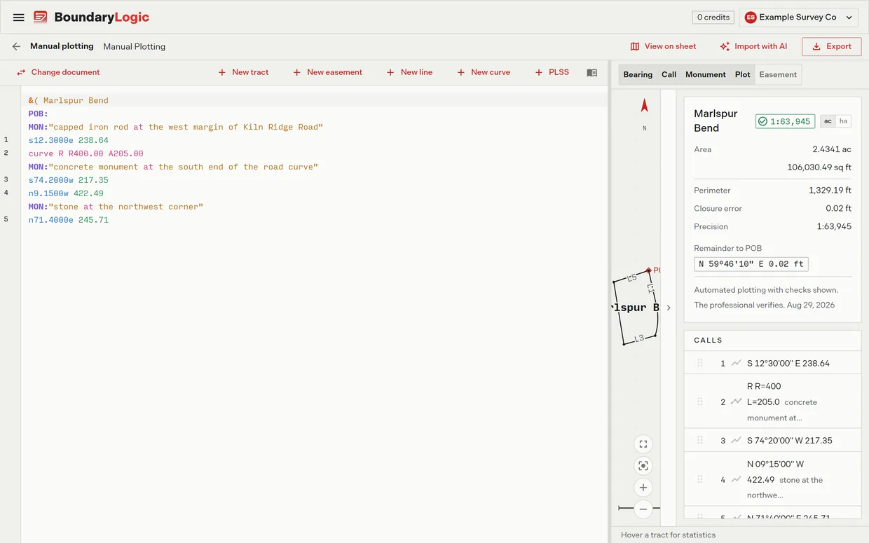
Task: Select call 4 N 09°15'00" W
Action: [x=772, y=479]
